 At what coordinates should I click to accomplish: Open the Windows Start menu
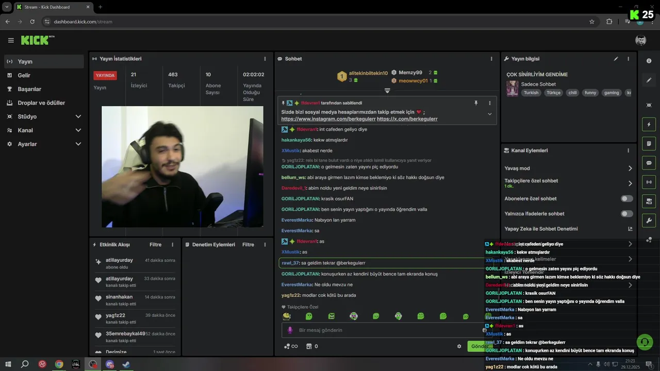[x=8, y=364]
